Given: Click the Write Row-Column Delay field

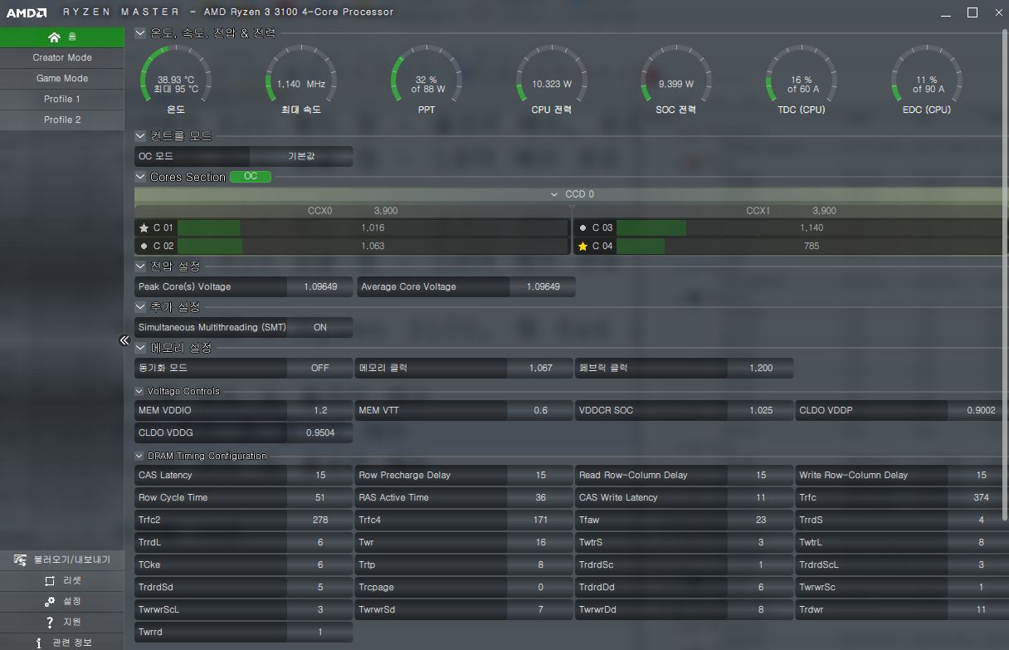Looking at the screenshot, I should coord(902,475).
